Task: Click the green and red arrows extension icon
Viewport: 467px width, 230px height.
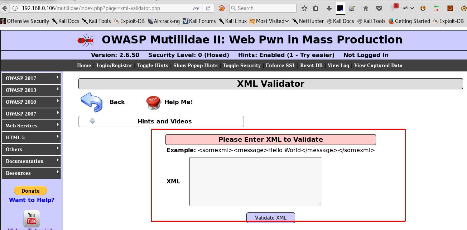Action: (436, 8)
